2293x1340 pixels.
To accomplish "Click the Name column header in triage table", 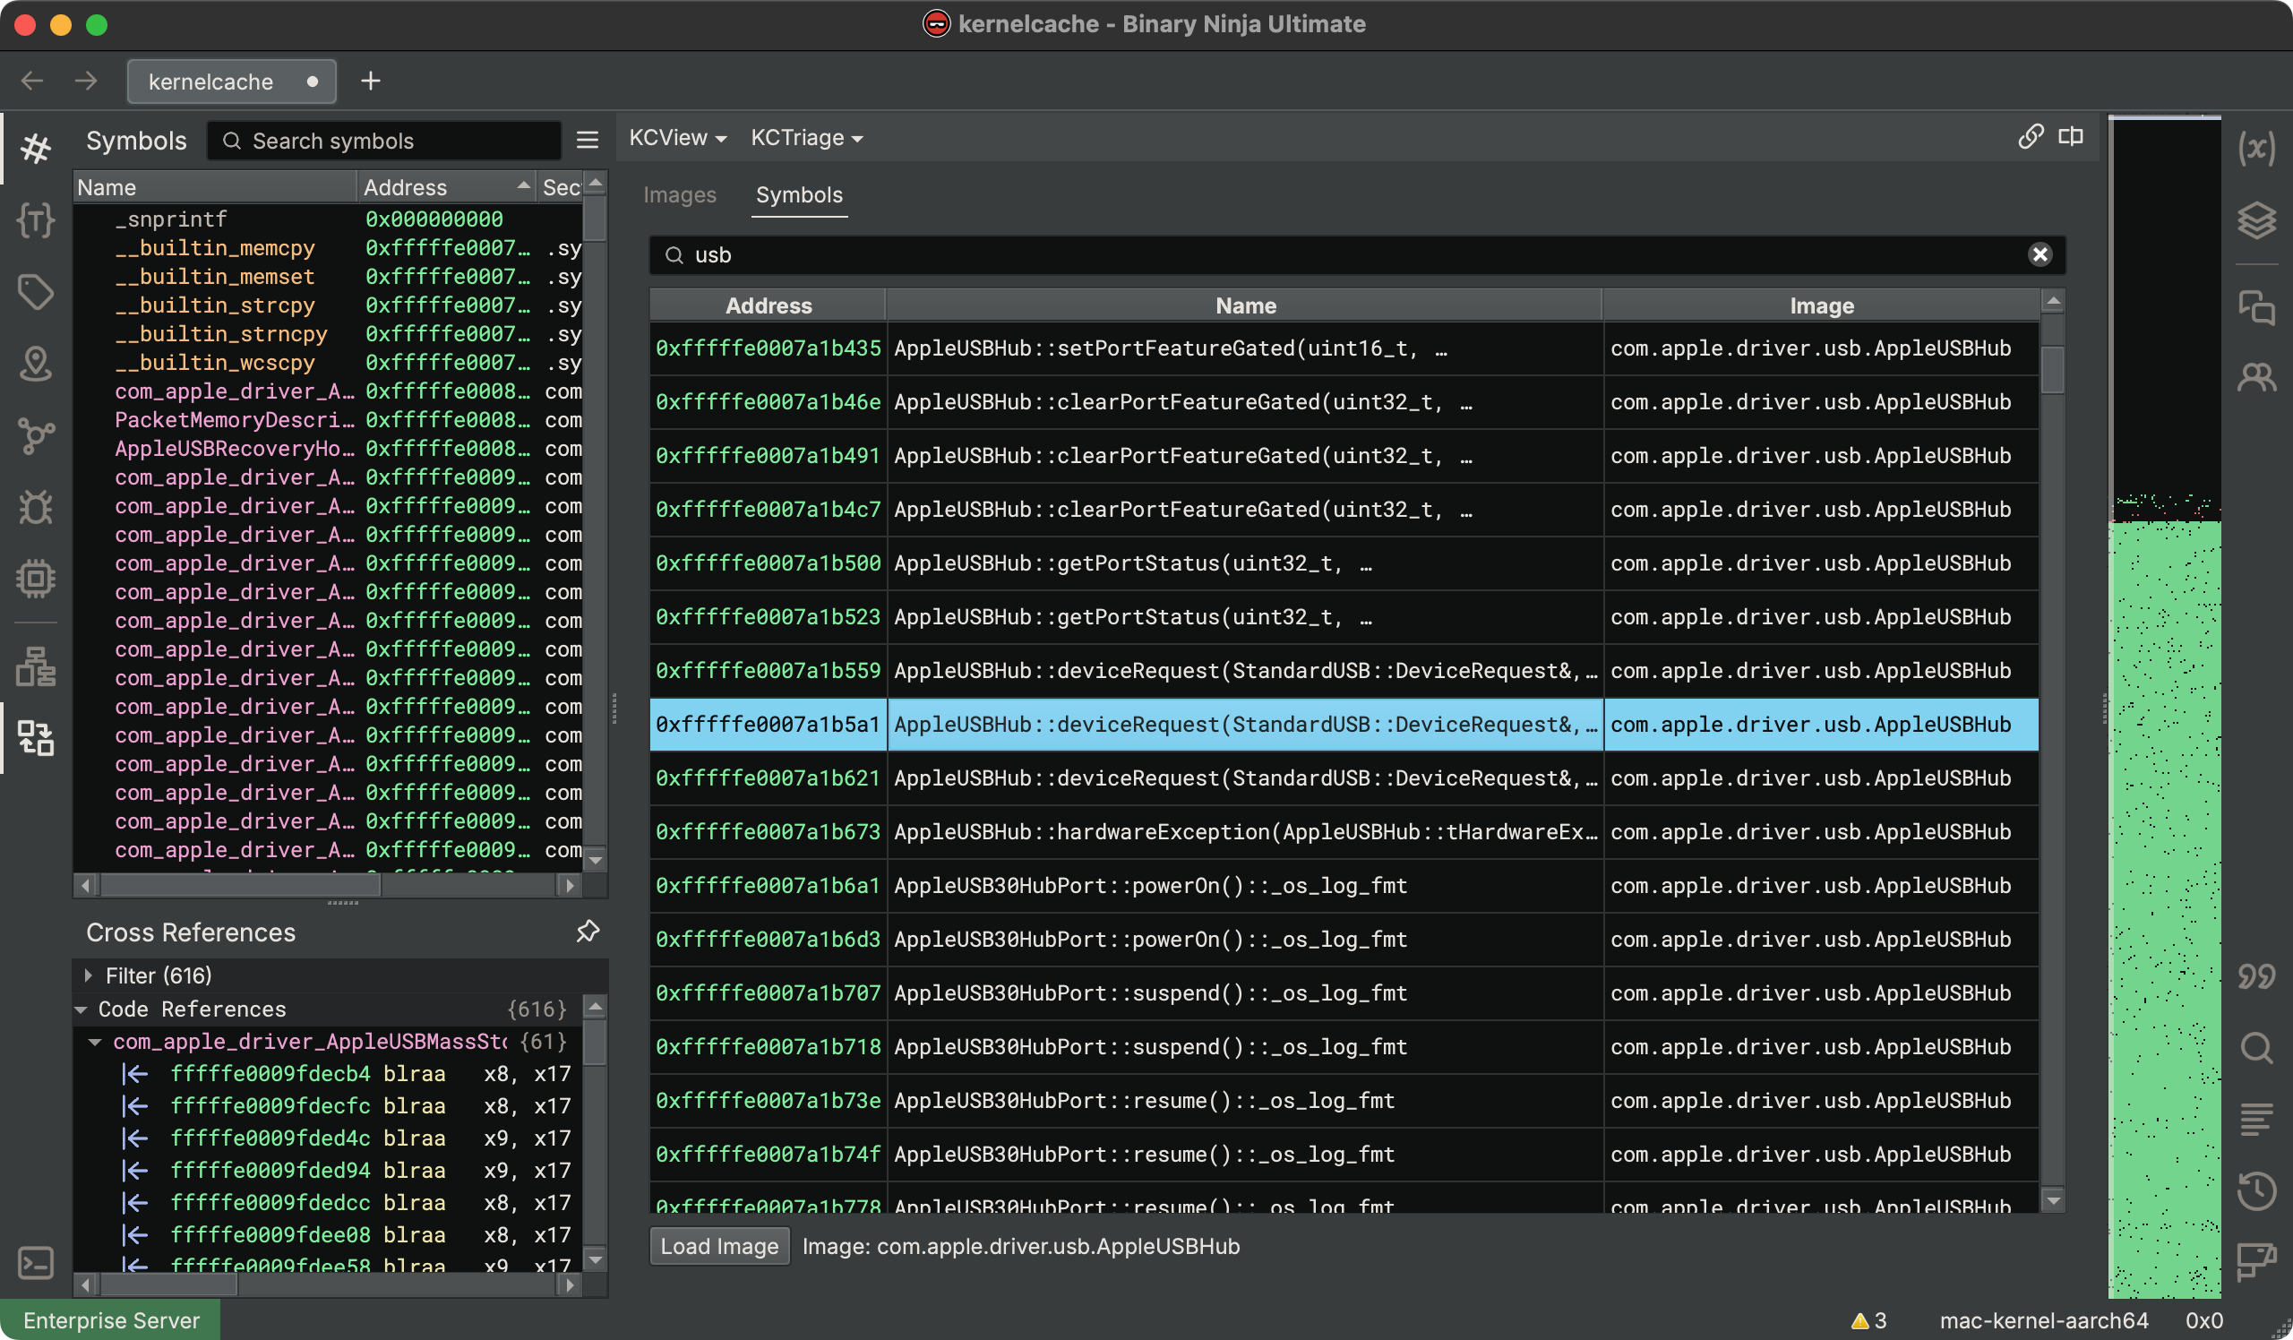I will pyautogui.click(x=1245, y=305).
